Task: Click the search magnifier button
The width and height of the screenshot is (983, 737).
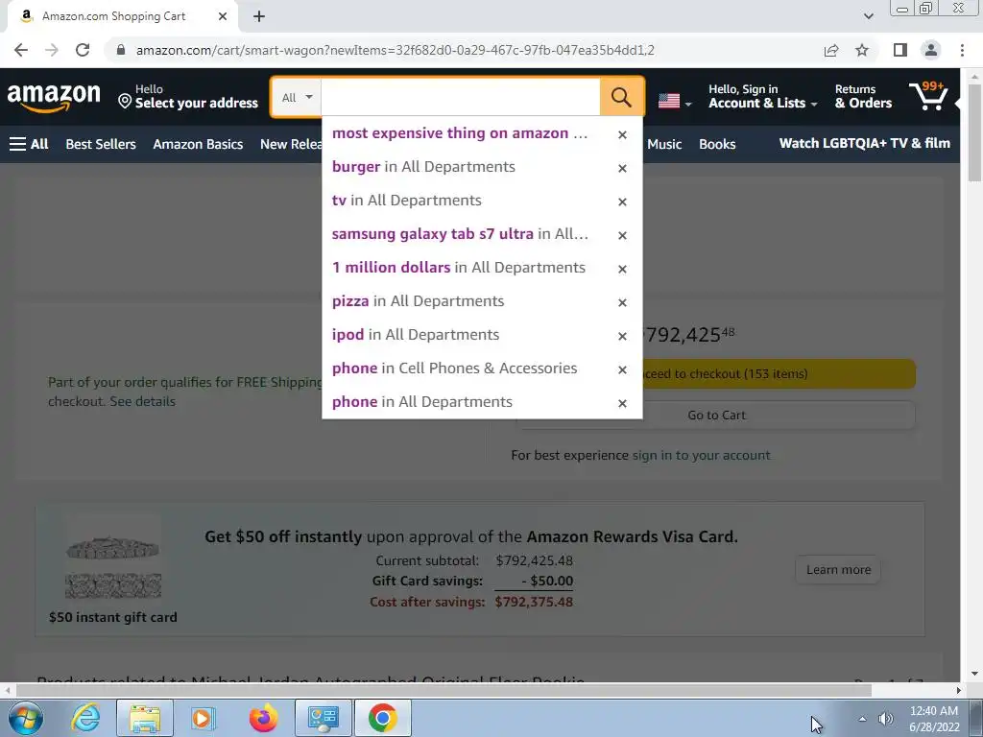Action: pyautogui.click(x=621, y=97)
